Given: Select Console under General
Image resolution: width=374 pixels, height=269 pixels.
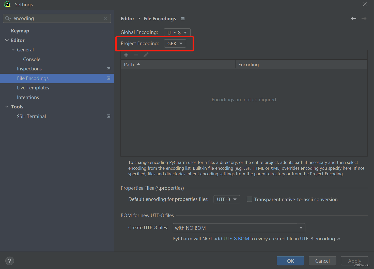Looking at the screenshot, I should pyautogui.click(x=32, y=59).
